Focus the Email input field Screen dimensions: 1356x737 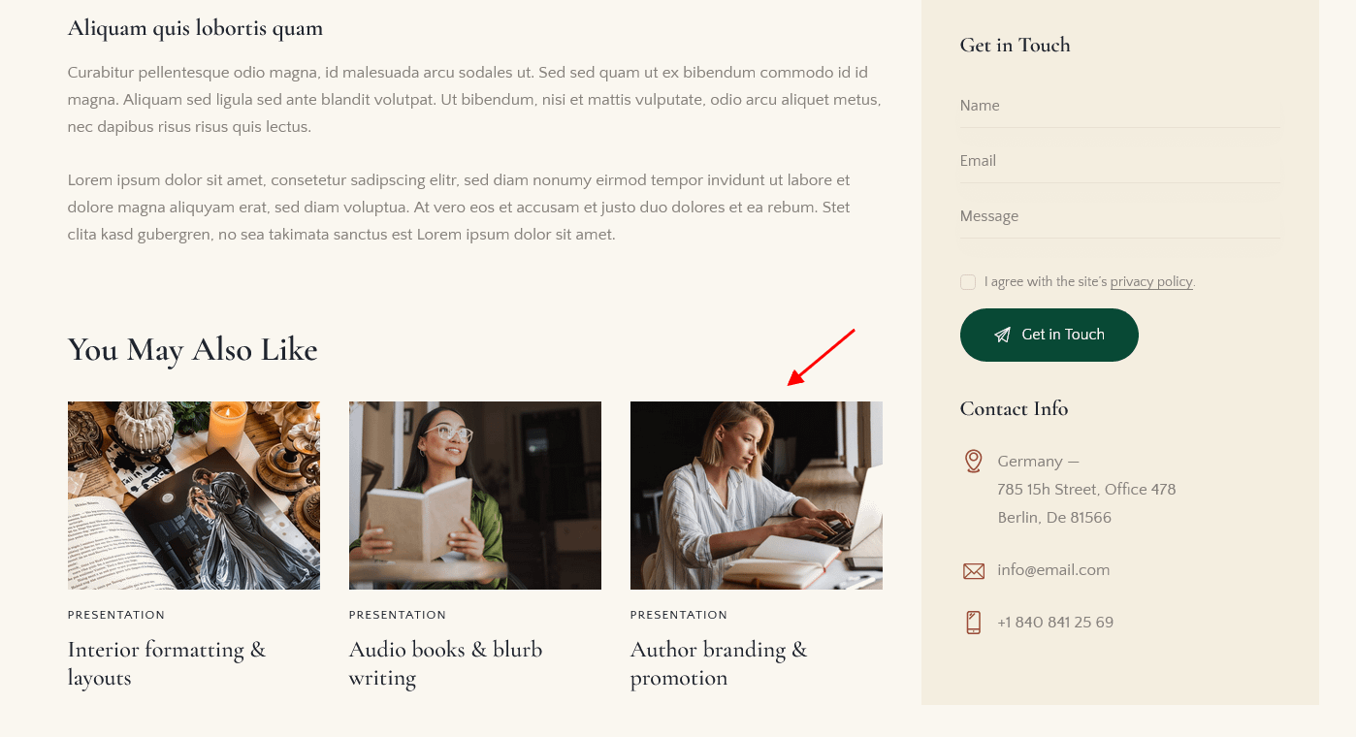[1120, 161]
